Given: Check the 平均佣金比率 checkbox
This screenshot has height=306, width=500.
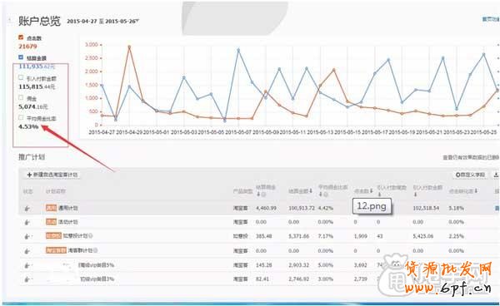Looking at the screenshot, I should pyautogui.click(x=21, y=118).
